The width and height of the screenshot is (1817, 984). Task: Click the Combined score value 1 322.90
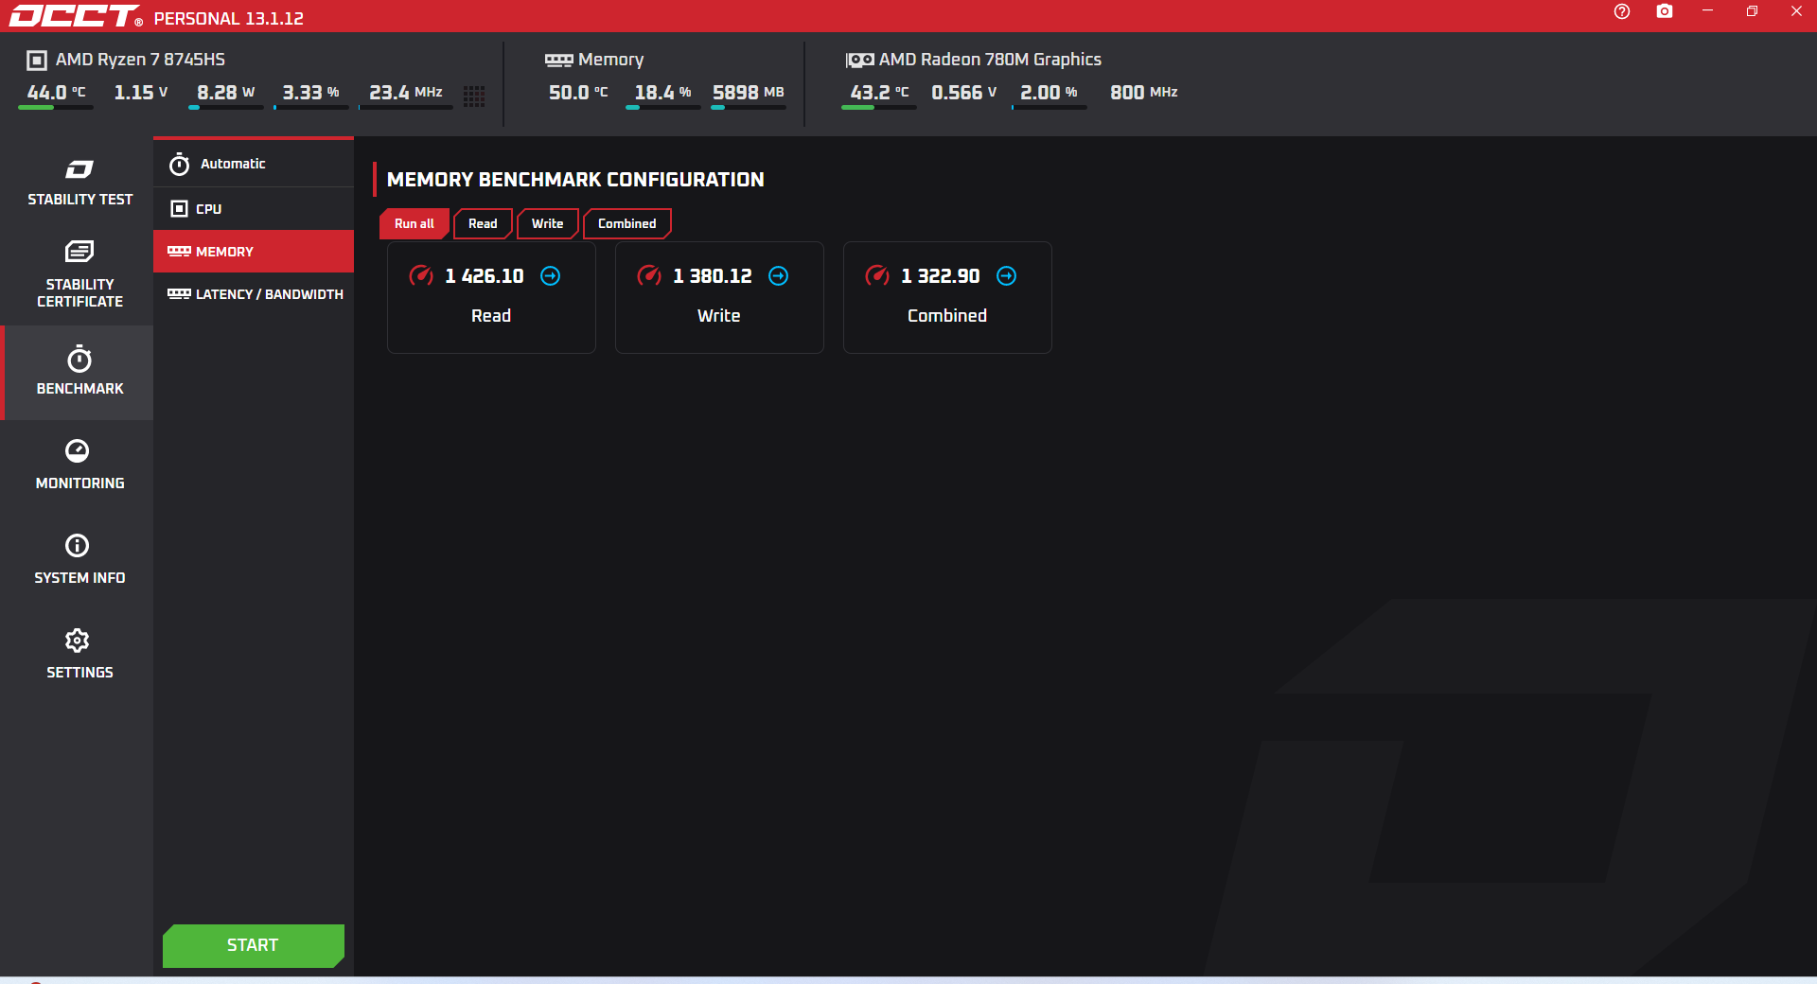[x=940, y=275]
